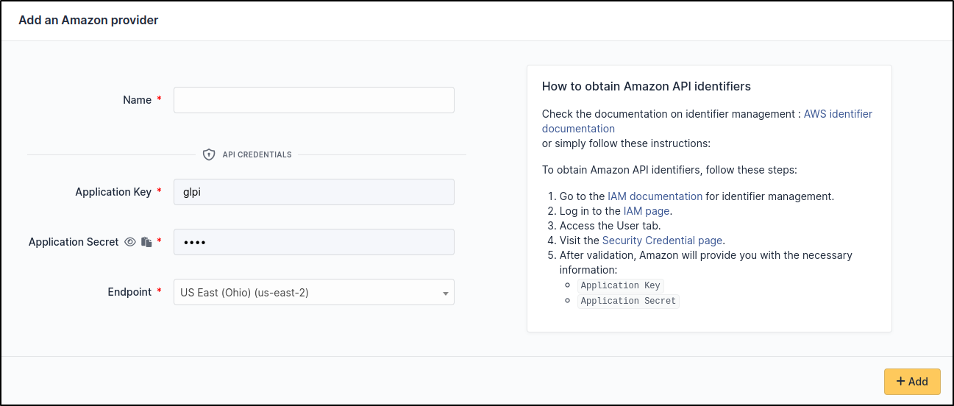Click the Endpoint dropdown arrow

click(x=445, y=293)
